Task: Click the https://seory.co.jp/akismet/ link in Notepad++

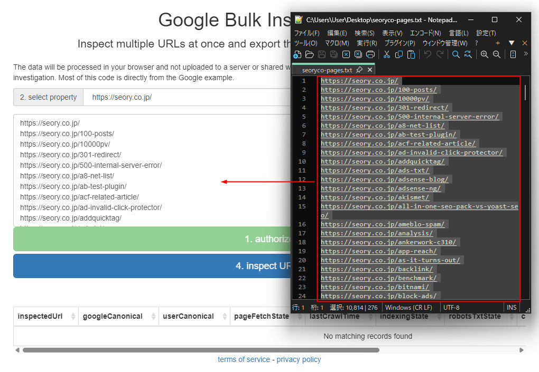Action: coord(375,197)
